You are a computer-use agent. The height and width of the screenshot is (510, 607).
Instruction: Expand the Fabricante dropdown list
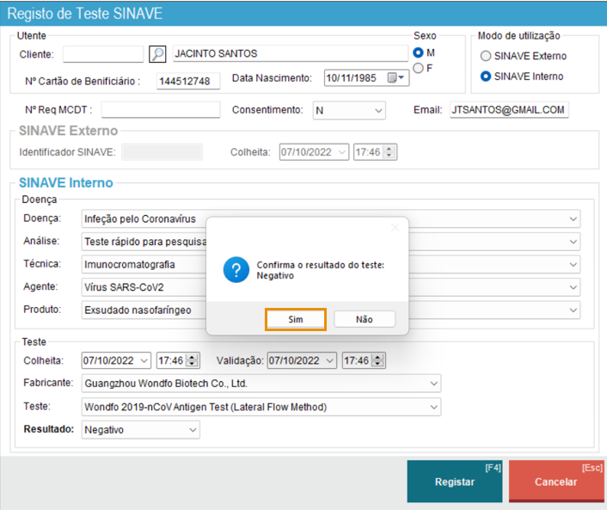click(x=432, y=384)
